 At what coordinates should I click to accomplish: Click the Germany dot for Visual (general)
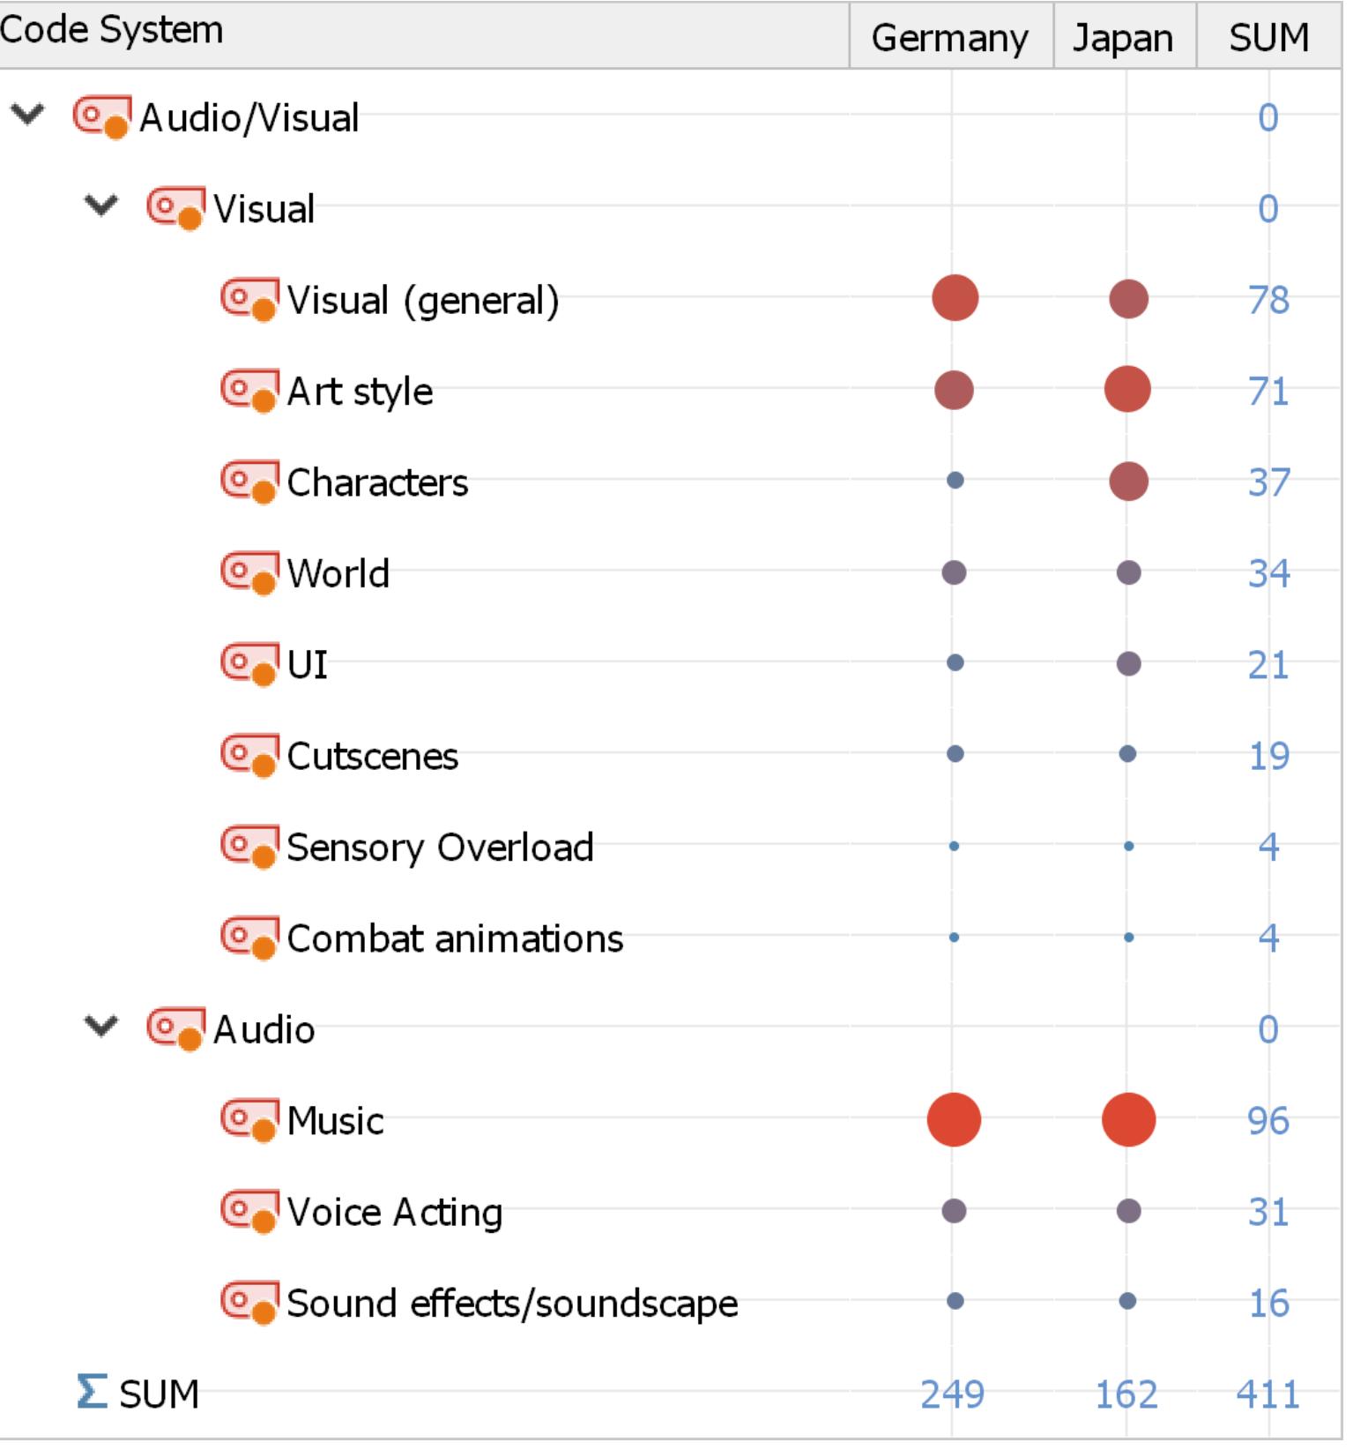pyautogui.click(x=955, y=298)
